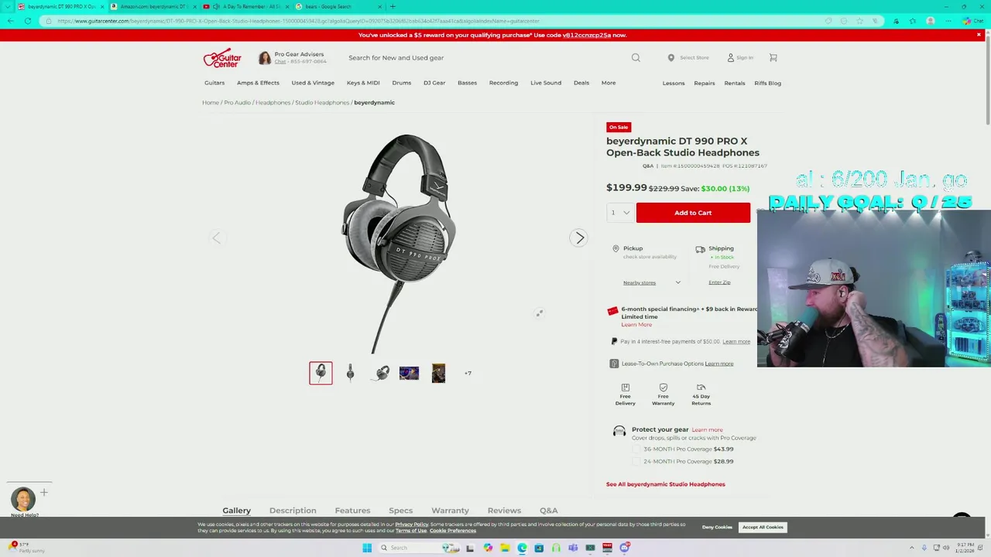Click the search magnifier icon
The width and height of the screenshot is (991, 557).
[636, 57]
